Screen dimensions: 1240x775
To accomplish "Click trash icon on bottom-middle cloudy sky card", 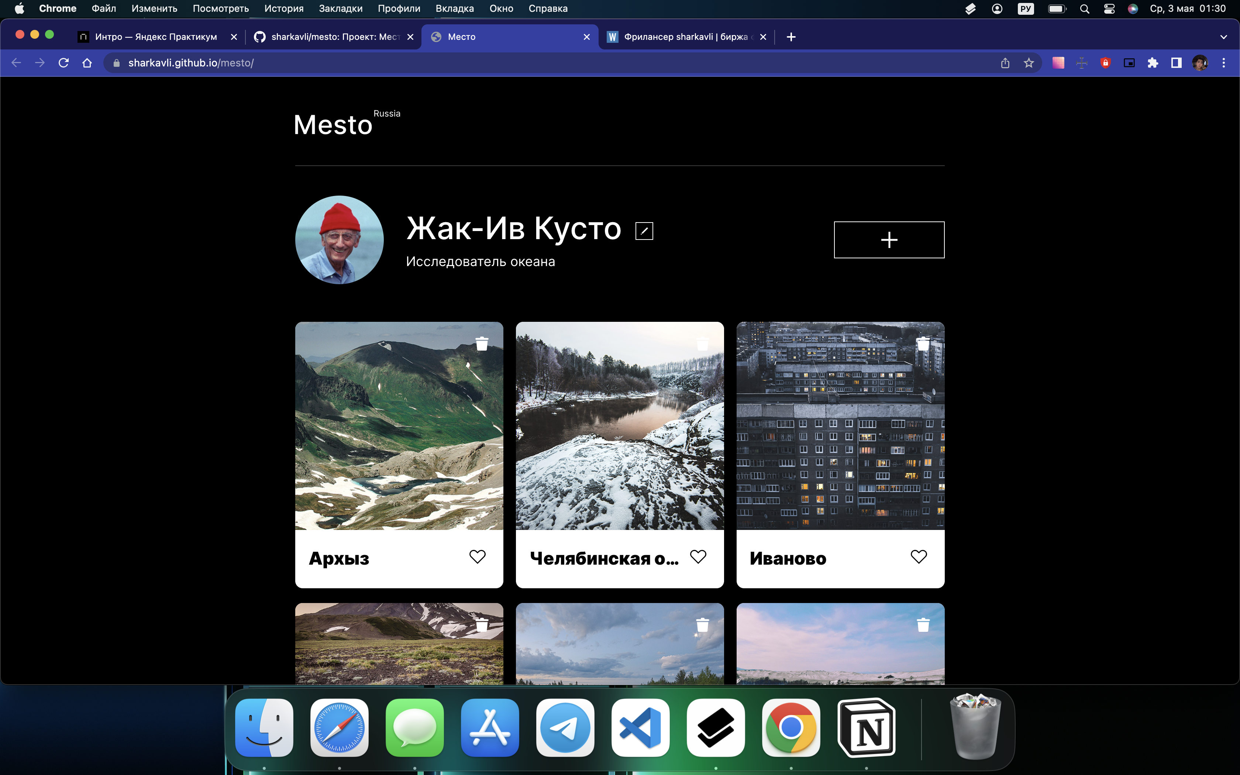I will (703, 625).
